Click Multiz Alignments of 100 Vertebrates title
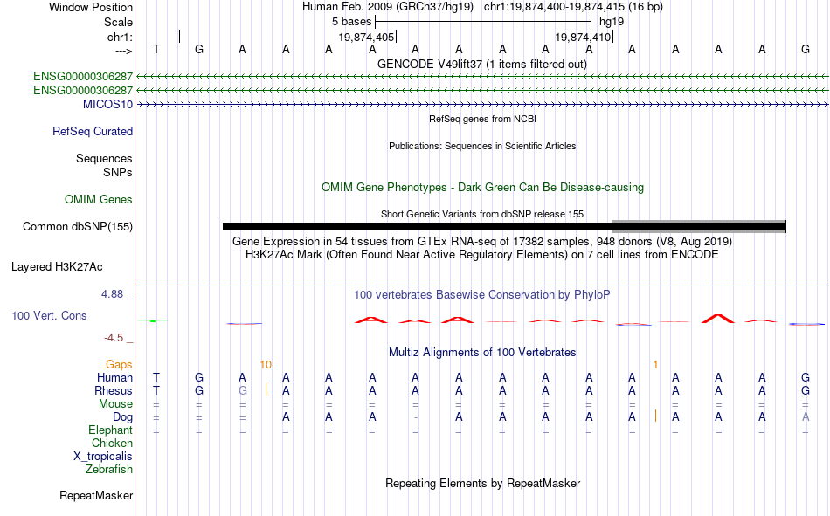Image resolution: width=830 pixels, height=516 pixels. point(482,353)
